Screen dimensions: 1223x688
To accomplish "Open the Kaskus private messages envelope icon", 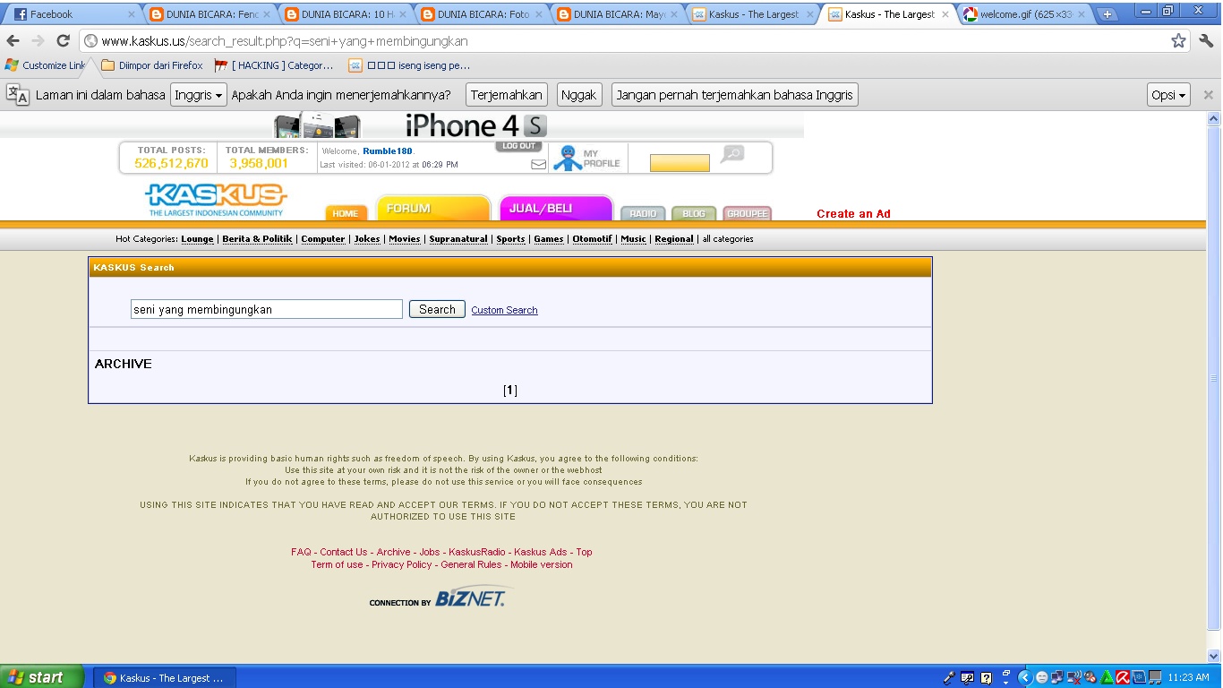I will pyautogui.click(x=538, y=164).
